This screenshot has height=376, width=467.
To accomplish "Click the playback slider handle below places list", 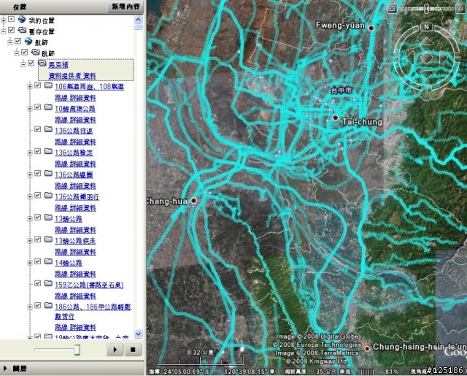I will [77, 350].
